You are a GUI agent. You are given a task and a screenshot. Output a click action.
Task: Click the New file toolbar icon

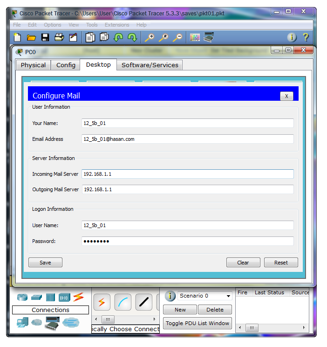(17, 37)
